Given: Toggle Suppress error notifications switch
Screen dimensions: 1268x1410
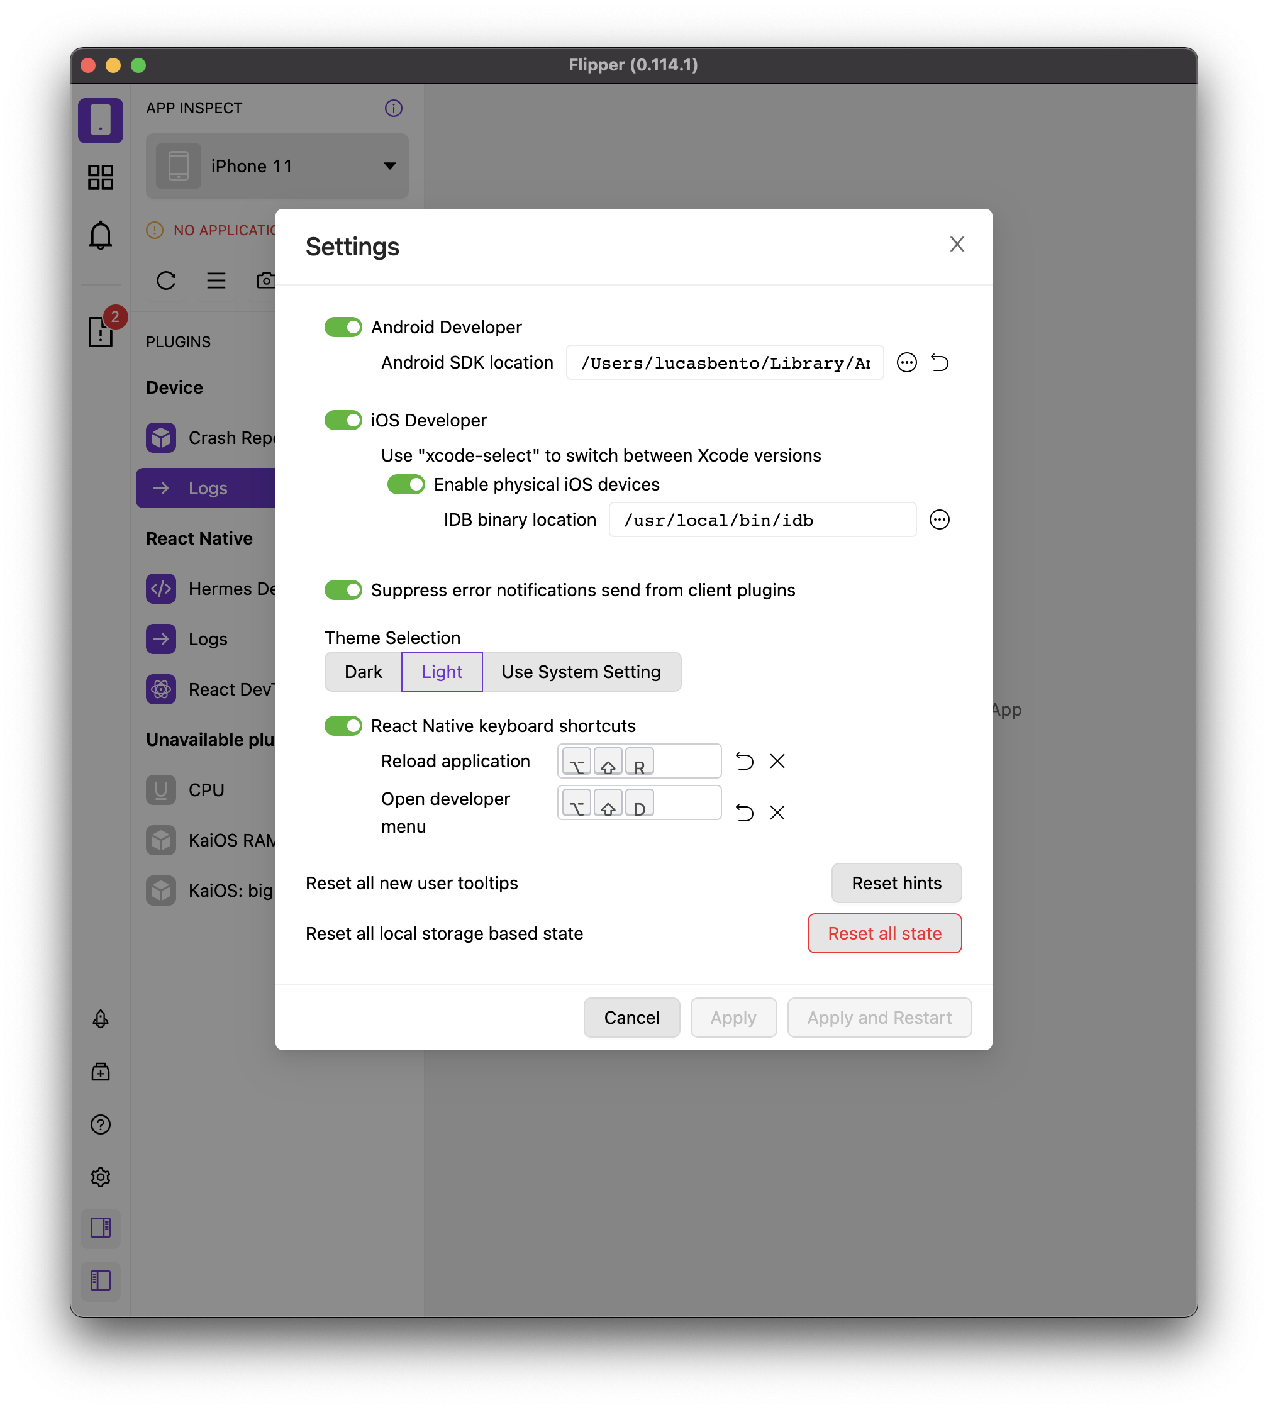Looking at the screenshot, I should [x=343, y=590].
